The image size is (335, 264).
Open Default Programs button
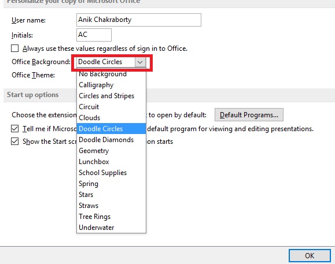click(249, 115)
